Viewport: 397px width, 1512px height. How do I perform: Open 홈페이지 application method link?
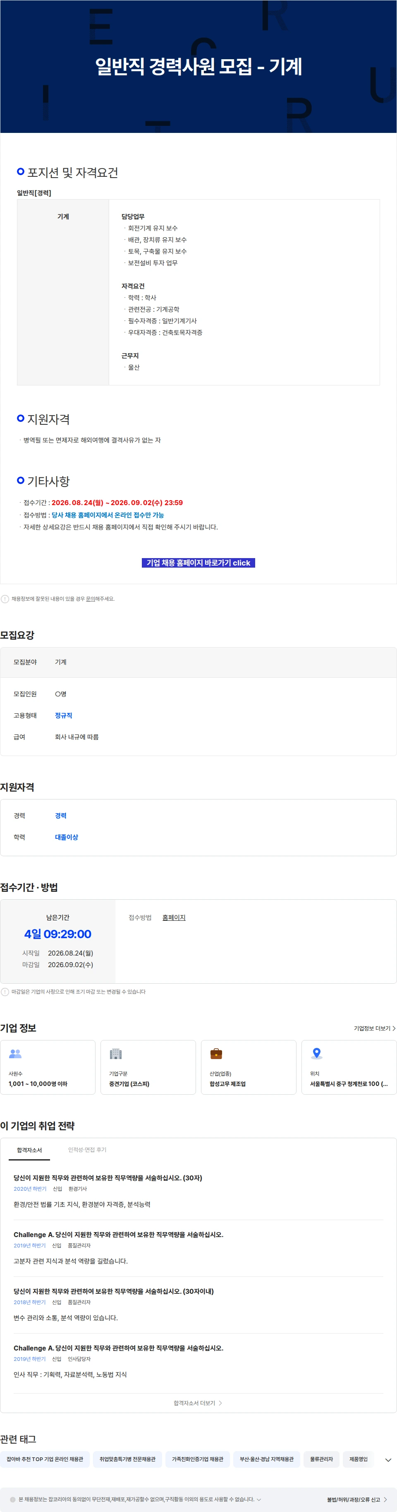174,917
